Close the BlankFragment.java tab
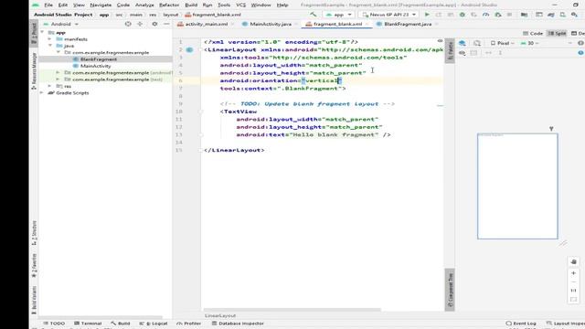Viewport: 585px width, 329px height. (x=437, y=24)
